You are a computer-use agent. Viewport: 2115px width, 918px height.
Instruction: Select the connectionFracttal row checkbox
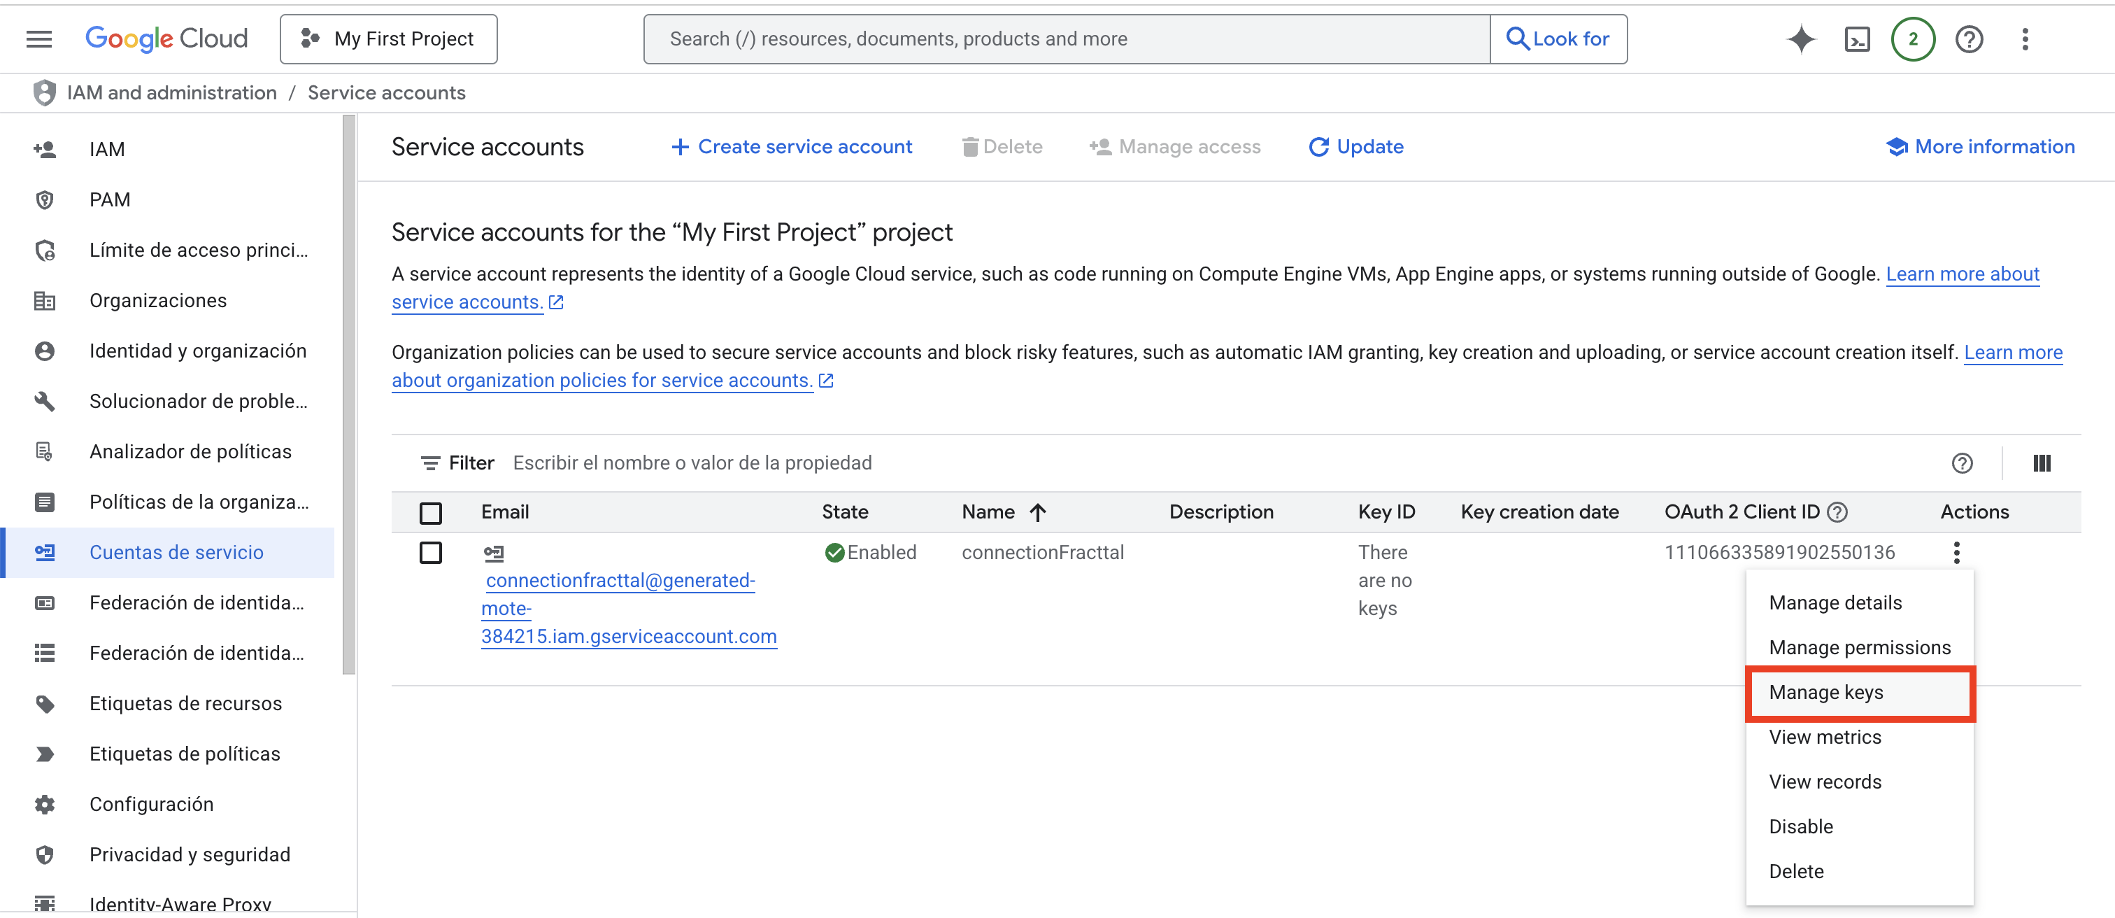point(430,553)
